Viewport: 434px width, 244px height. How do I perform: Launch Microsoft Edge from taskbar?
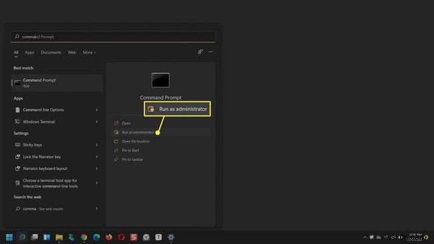(x=96, y=237)
